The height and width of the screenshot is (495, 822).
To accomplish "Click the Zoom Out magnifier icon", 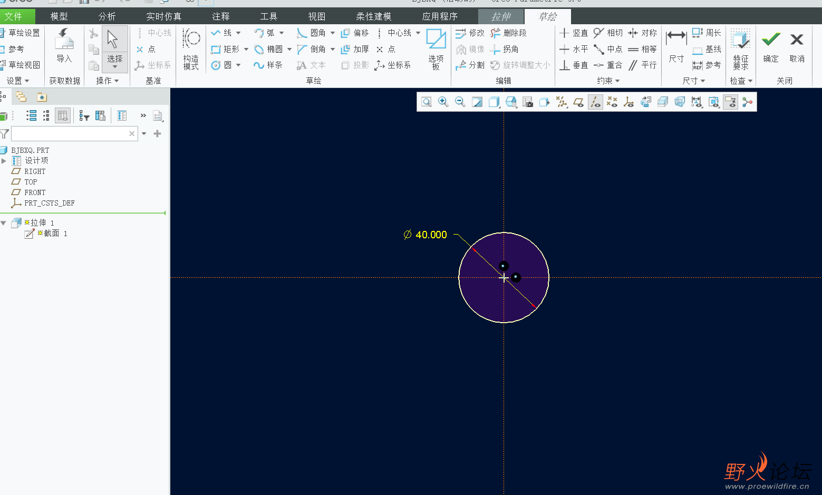I will (x=460, y=102).
